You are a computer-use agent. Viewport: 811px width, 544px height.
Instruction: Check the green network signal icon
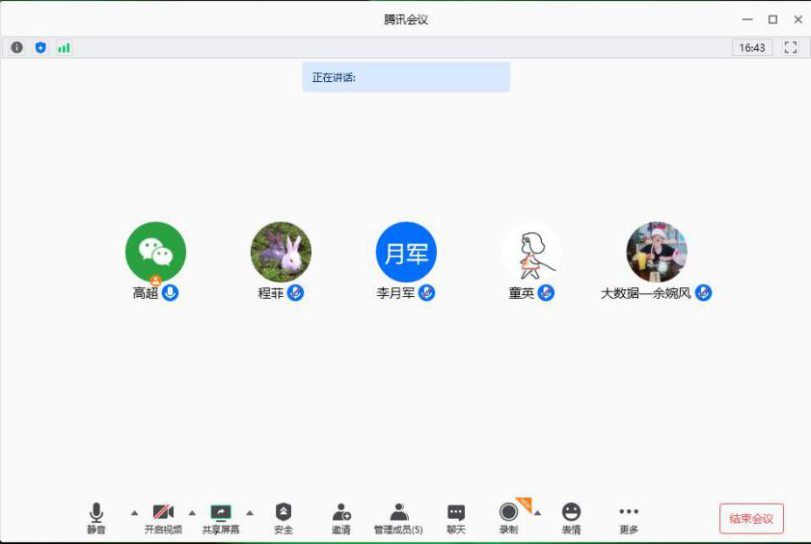point(64,47)
